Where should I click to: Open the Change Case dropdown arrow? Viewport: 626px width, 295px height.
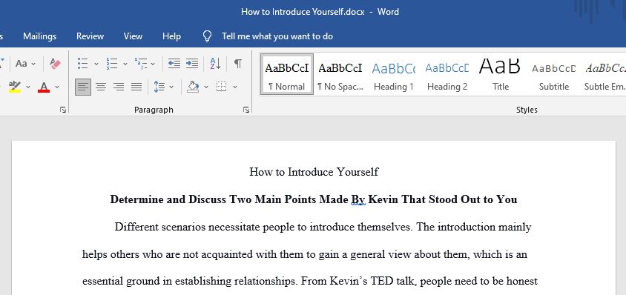point(33,64)
